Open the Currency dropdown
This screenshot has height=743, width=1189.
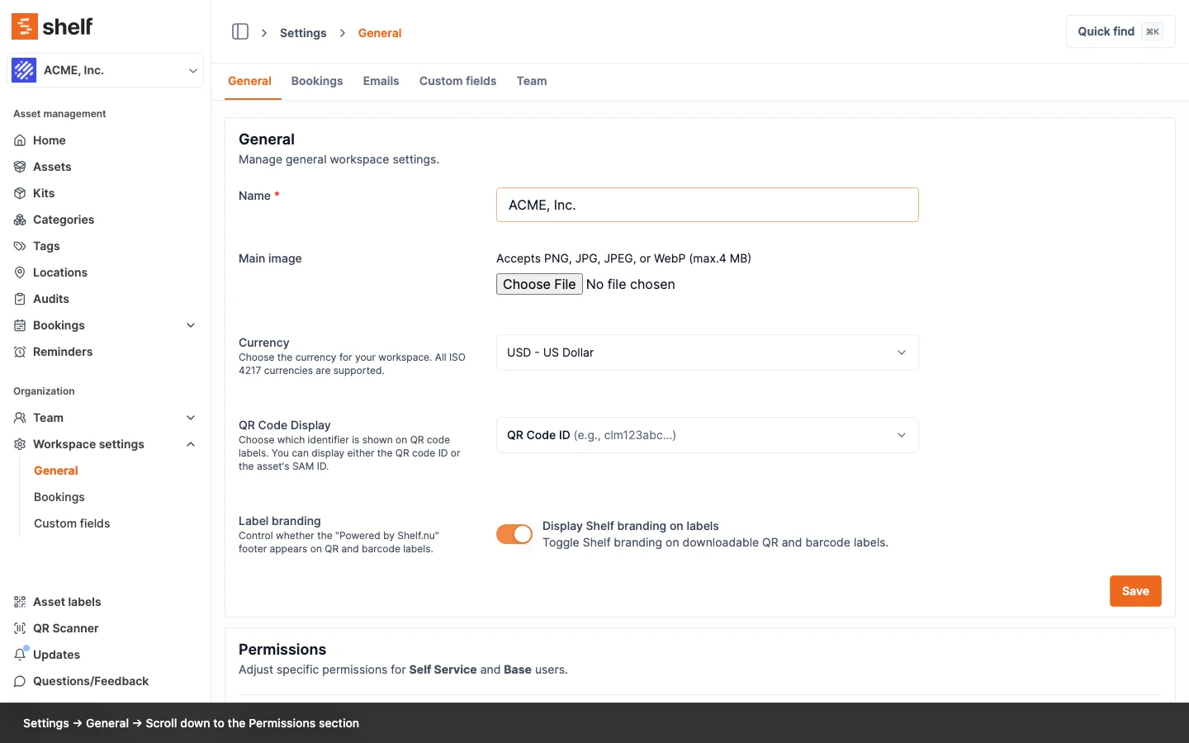pos(707,353)
